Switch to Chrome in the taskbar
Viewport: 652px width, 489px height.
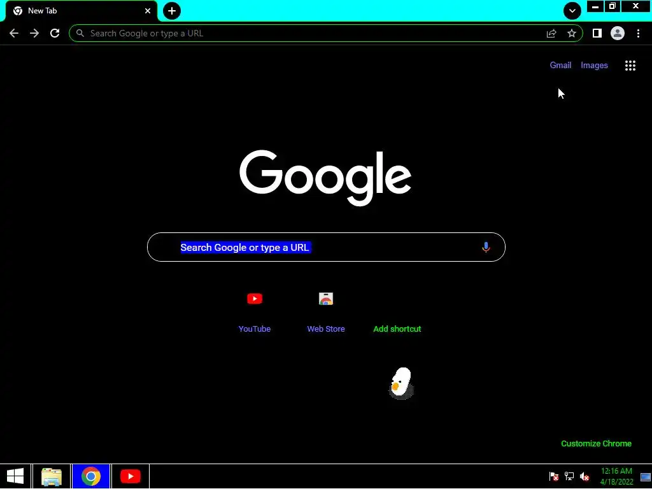(91, 476)
